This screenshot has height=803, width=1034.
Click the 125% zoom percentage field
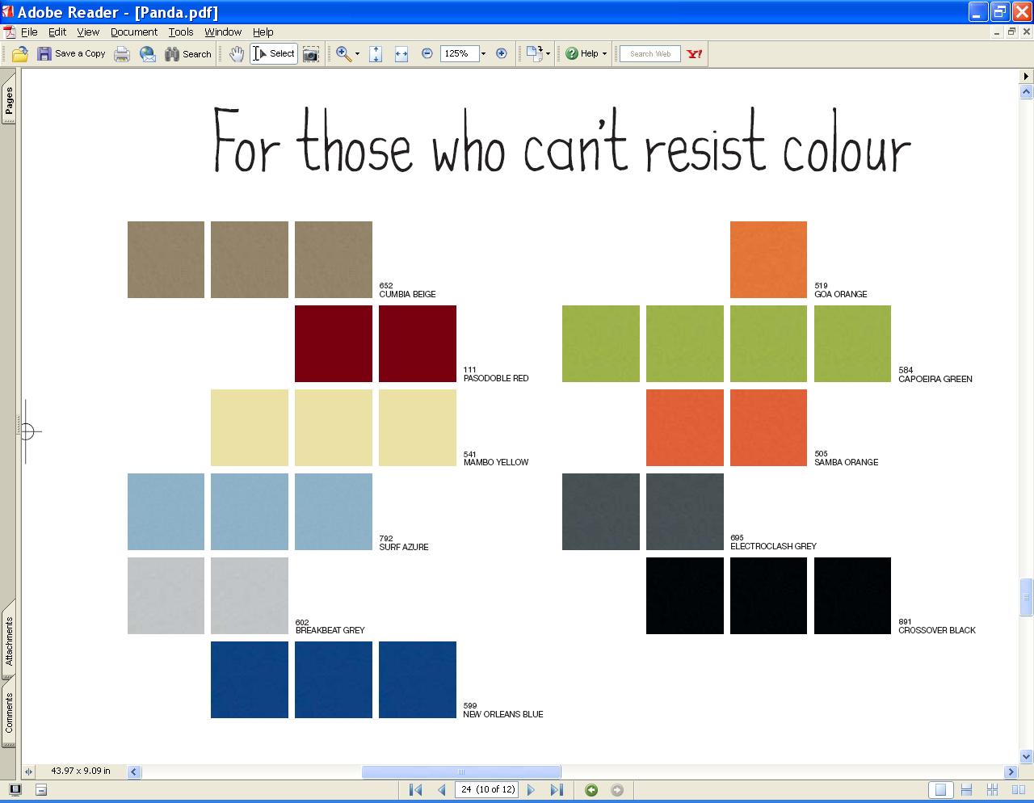click(459, 53)
